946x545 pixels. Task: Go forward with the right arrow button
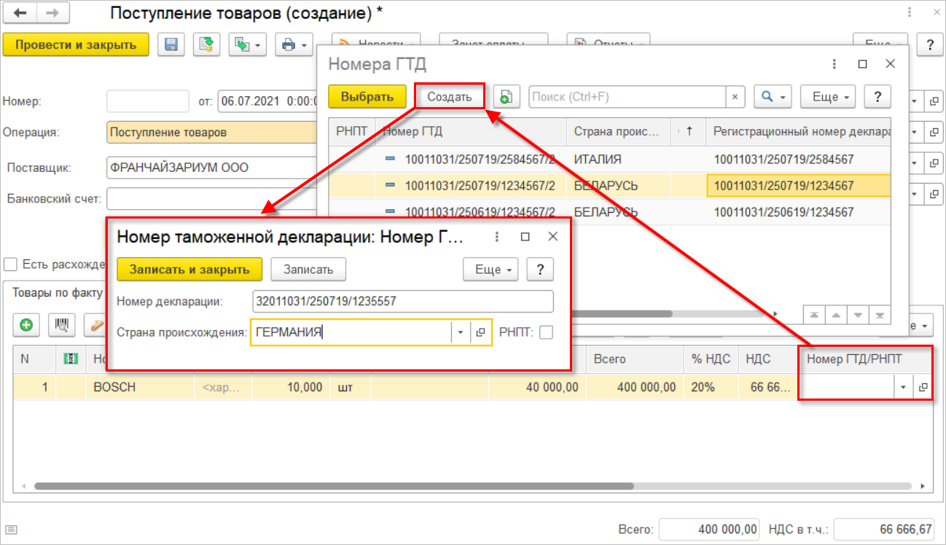[x=52, y=13]
